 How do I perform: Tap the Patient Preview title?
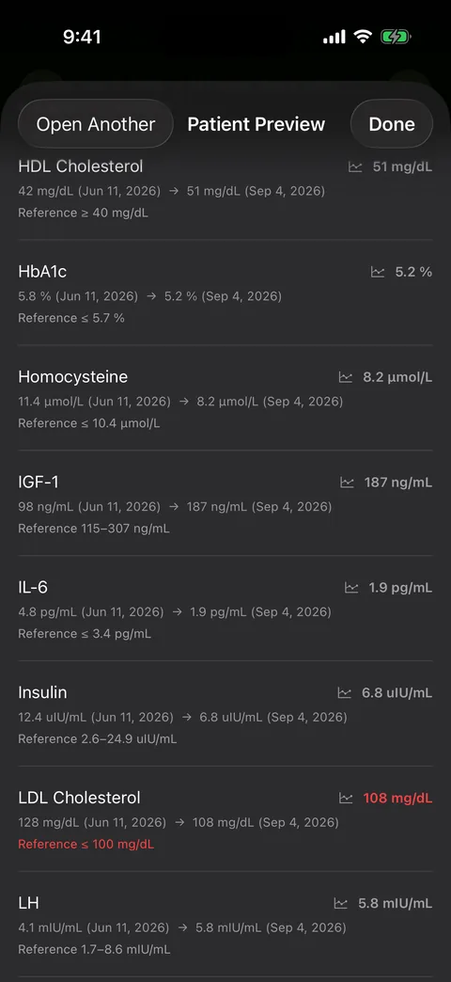click(257, 124)
